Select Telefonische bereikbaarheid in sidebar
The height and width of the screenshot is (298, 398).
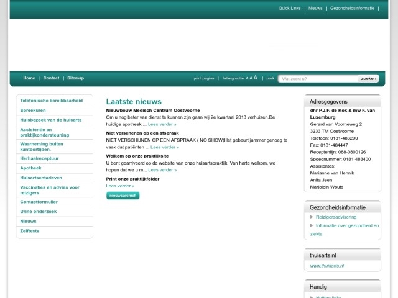coord(52,101)
